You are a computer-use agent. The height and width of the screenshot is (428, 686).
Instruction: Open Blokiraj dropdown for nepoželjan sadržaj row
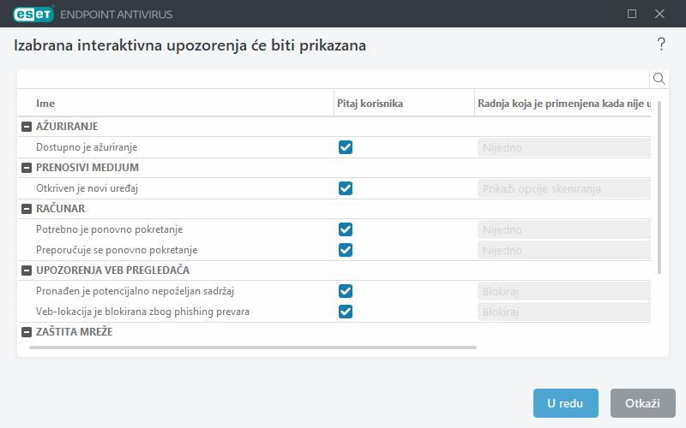tap(564, 291)
